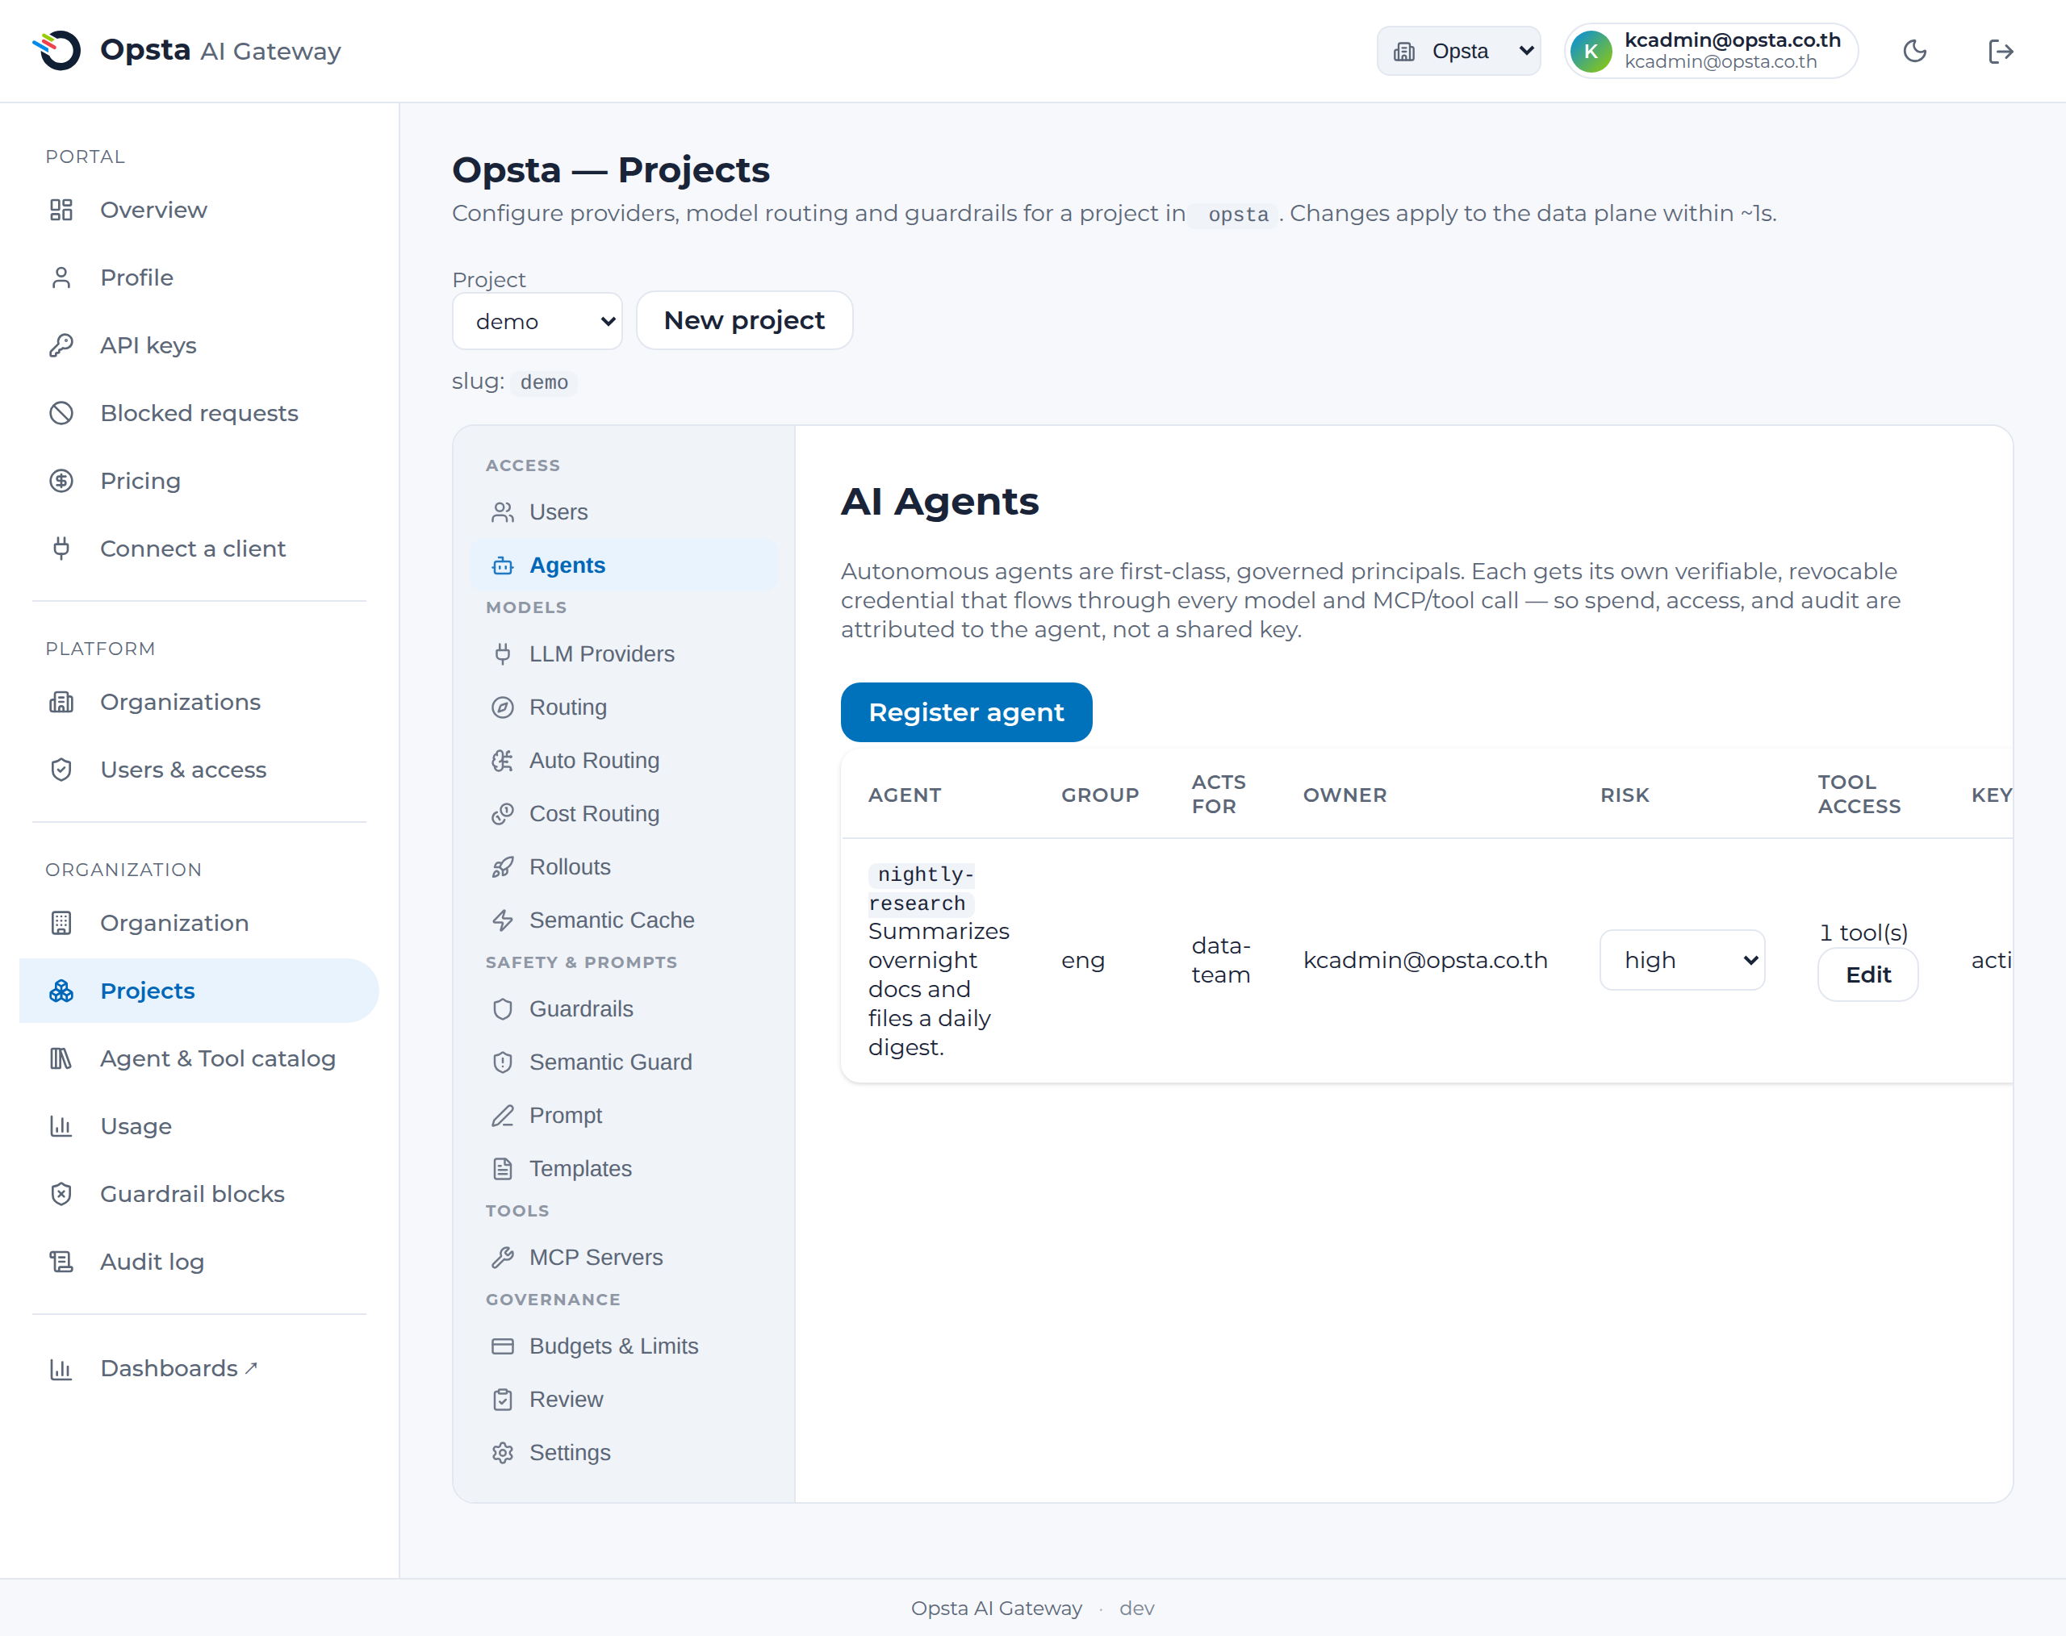Image resolution: width=2066 pixels, height=1636 pixels.
Task: Click the Semantic Cache lightning icon
Action: [x=503, y=920]
